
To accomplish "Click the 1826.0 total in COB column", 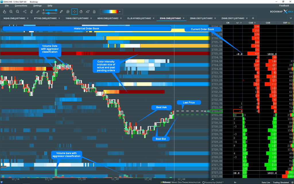I will (272, 54).
